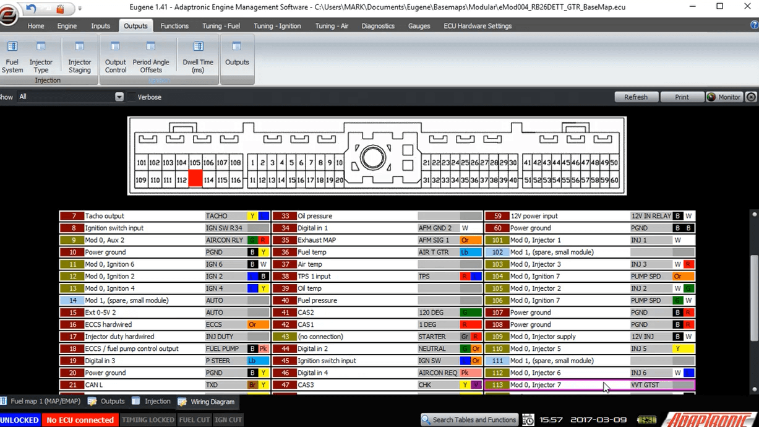Switch to the Outputs document tab at bottom
The image size is (759, 427).
pyautogui.click(x=106, y=402)
